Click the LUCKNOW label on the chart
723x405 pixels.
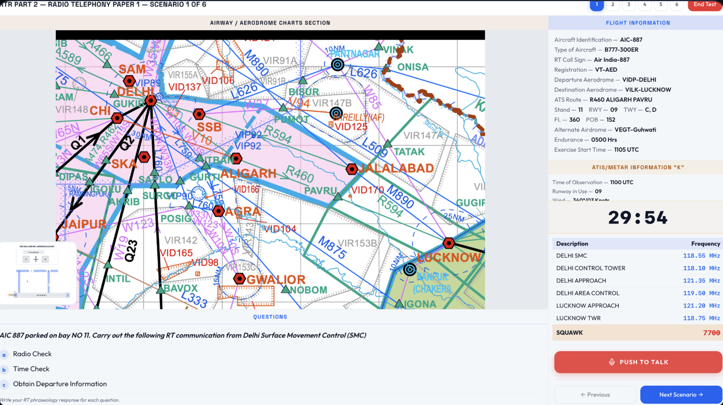point(449,257)
